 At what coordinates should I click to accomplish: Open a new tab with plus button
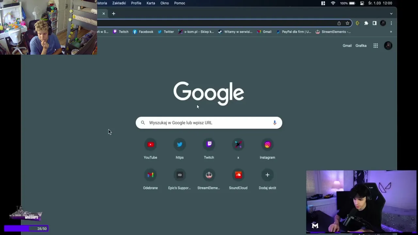click(x=114, y=13)
